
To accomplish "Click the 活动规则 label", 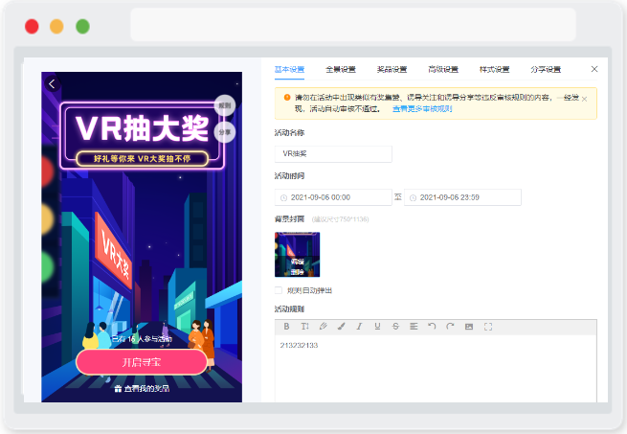I will [x=289, y=309].
